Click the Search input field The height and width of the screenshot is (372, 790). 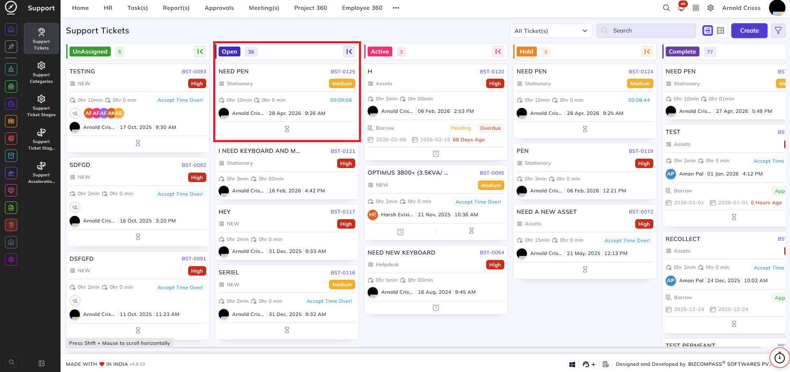[646, 30]
